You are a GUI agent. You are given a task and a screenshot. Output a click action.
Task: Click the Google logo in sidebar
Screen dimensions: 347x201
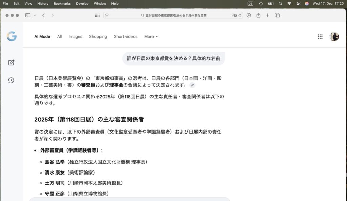(x=12, y=36)
